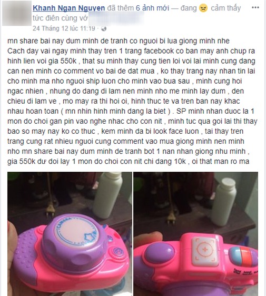This screenshot has width=266, height=296.
Task: Click the angry feeling emoji icon
Action: [x=203, y=8]
